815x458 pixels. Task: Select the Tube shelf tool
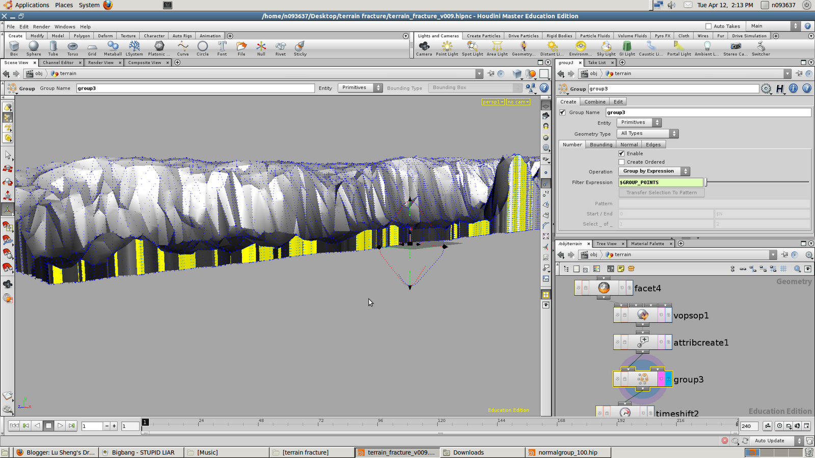coord(53,48)
